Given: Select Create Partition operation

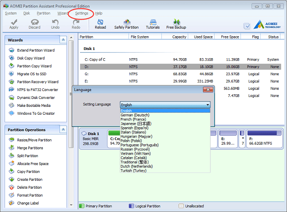Looking at the screenshot, I should click(x=30, y=179).
